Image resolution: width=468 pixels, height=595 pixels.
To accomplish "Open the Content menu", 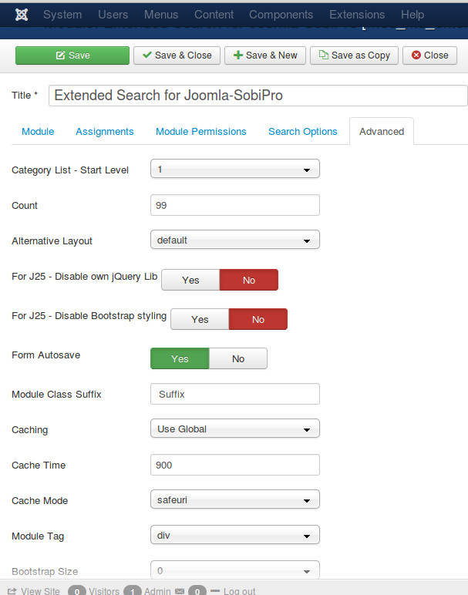I will (214, 15).
